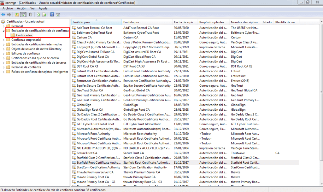Expand Certificados en los que no se confía
Screen dimensions: 323x192
pos(3,58)
